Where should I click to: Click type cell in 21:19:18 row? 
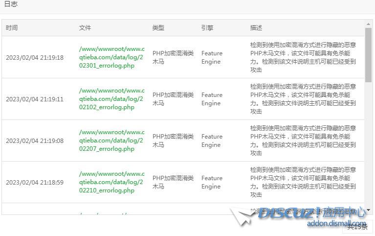click(x=173, y=57)
